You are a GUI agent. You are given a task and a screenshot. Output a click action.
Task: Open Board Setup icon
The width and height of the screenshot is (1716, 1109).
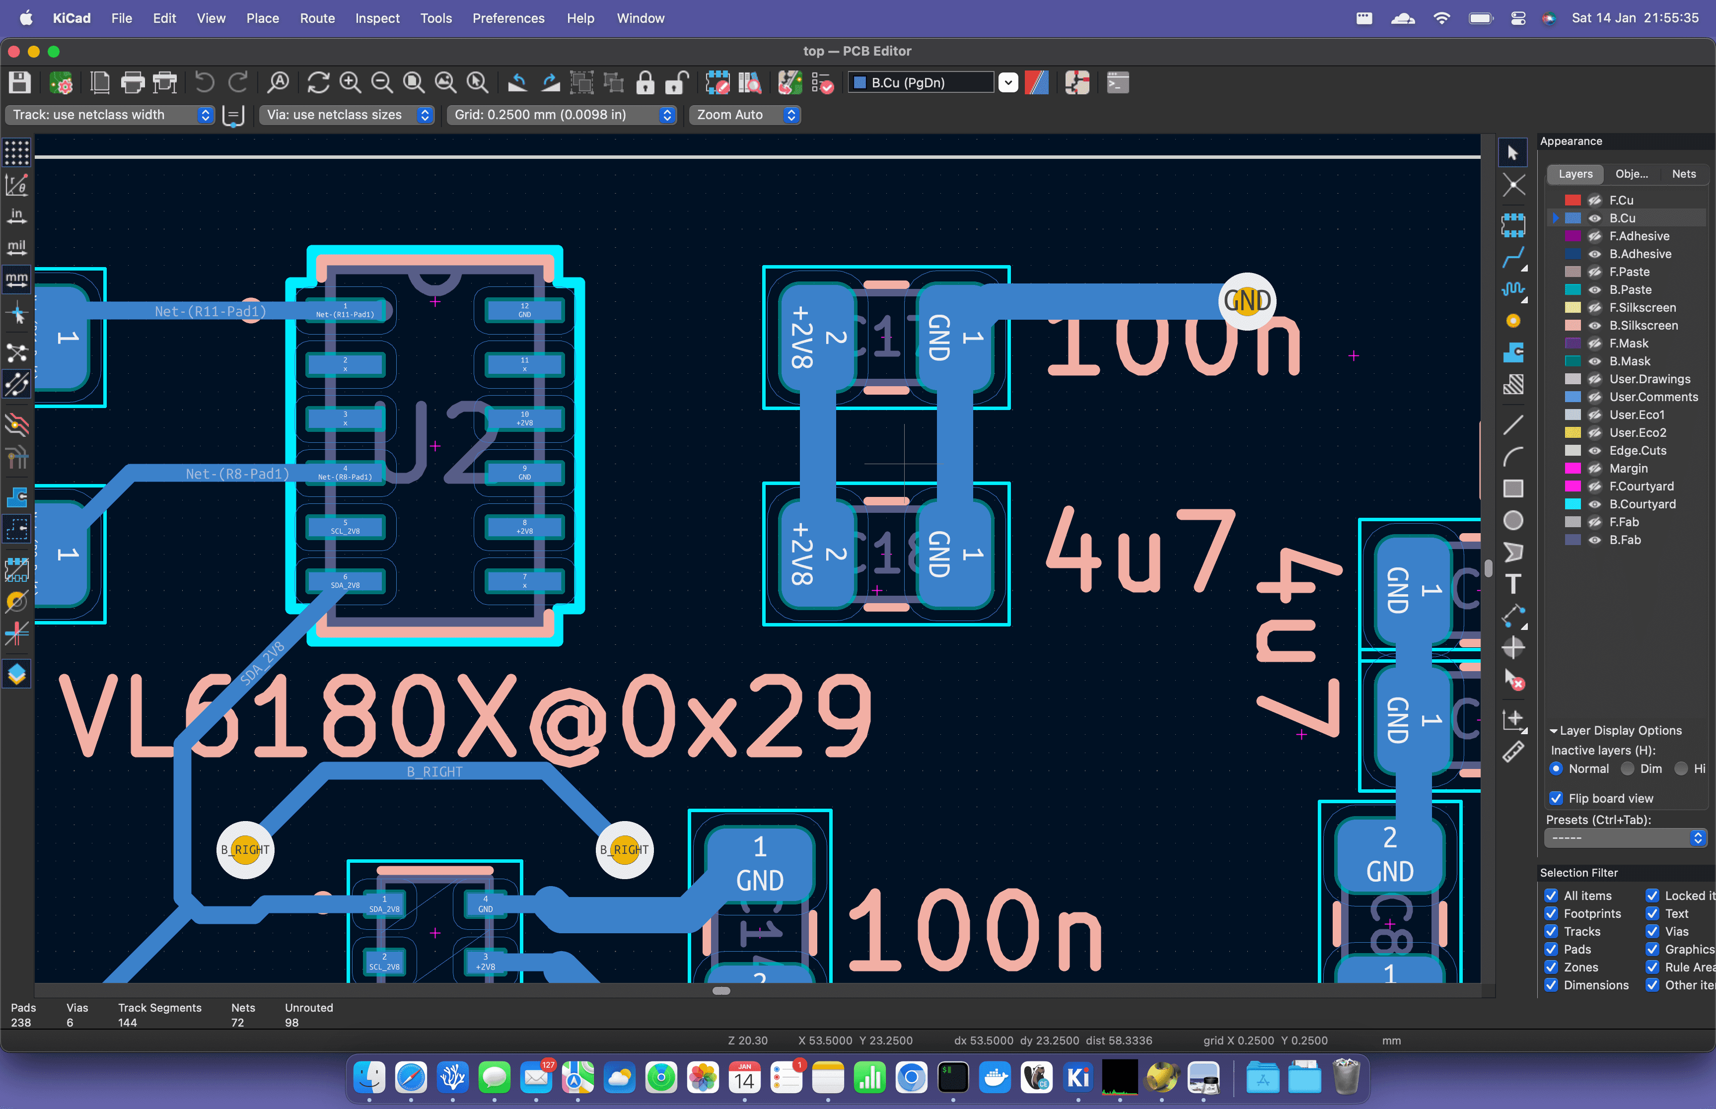pos(61,83)
